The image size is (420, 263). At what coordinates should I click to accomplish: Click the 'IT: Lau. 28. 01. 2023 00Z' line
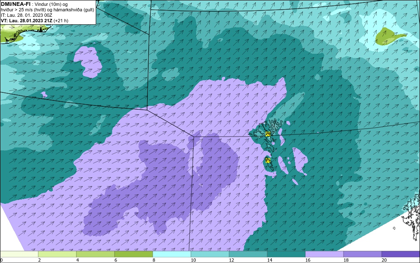tap(26, 15)
